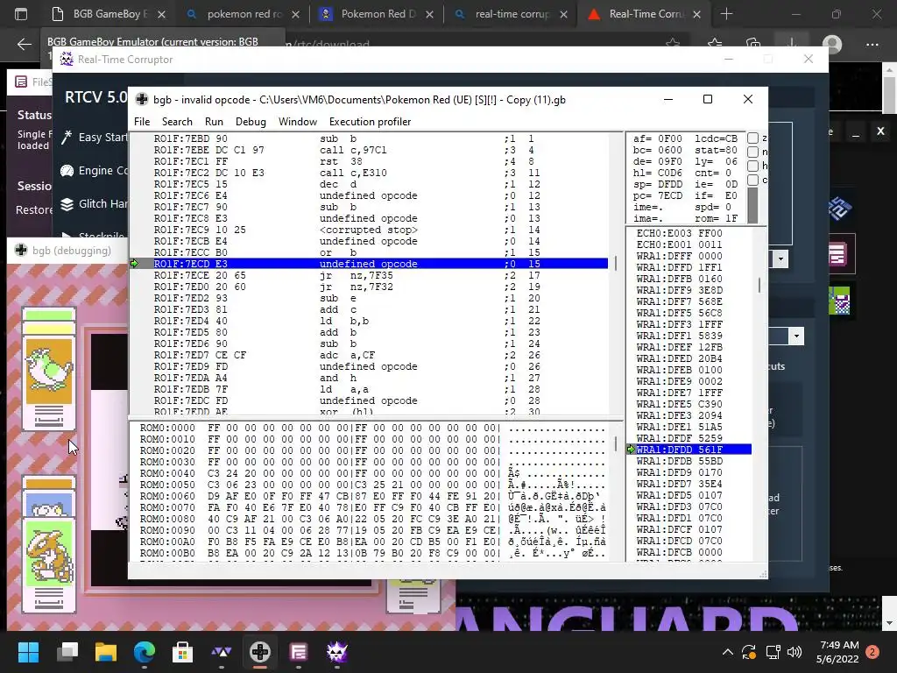Open Task View from the taskbar
897x673 pixels.
[x=67, y=652]
